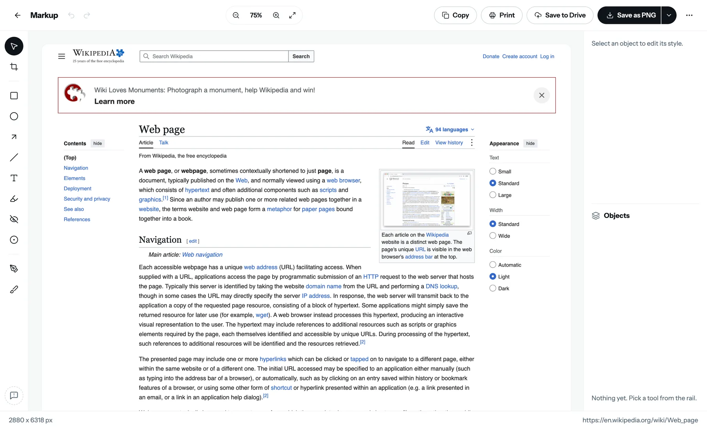This screenshot has width=707, height=429.
Task: Click the Search Wikipedia input field
Action: coord(214,56)
